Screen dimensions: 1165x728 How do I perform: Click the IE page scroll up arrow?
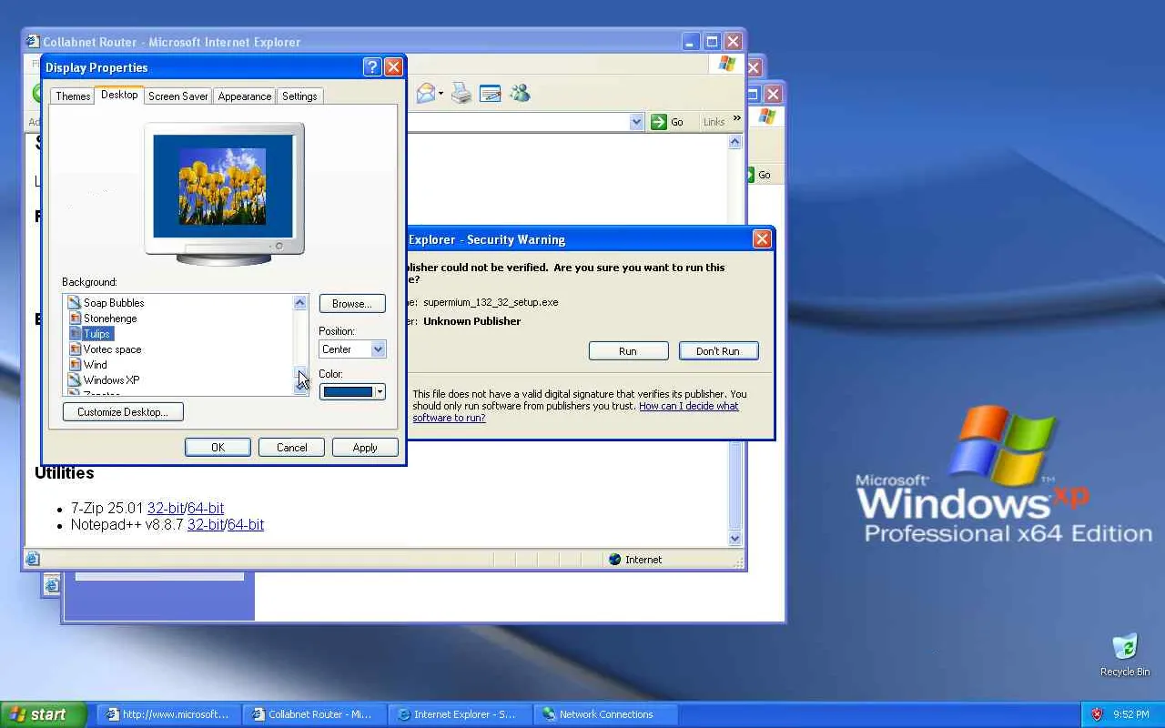pyautogui.click(x=736, y=143)
